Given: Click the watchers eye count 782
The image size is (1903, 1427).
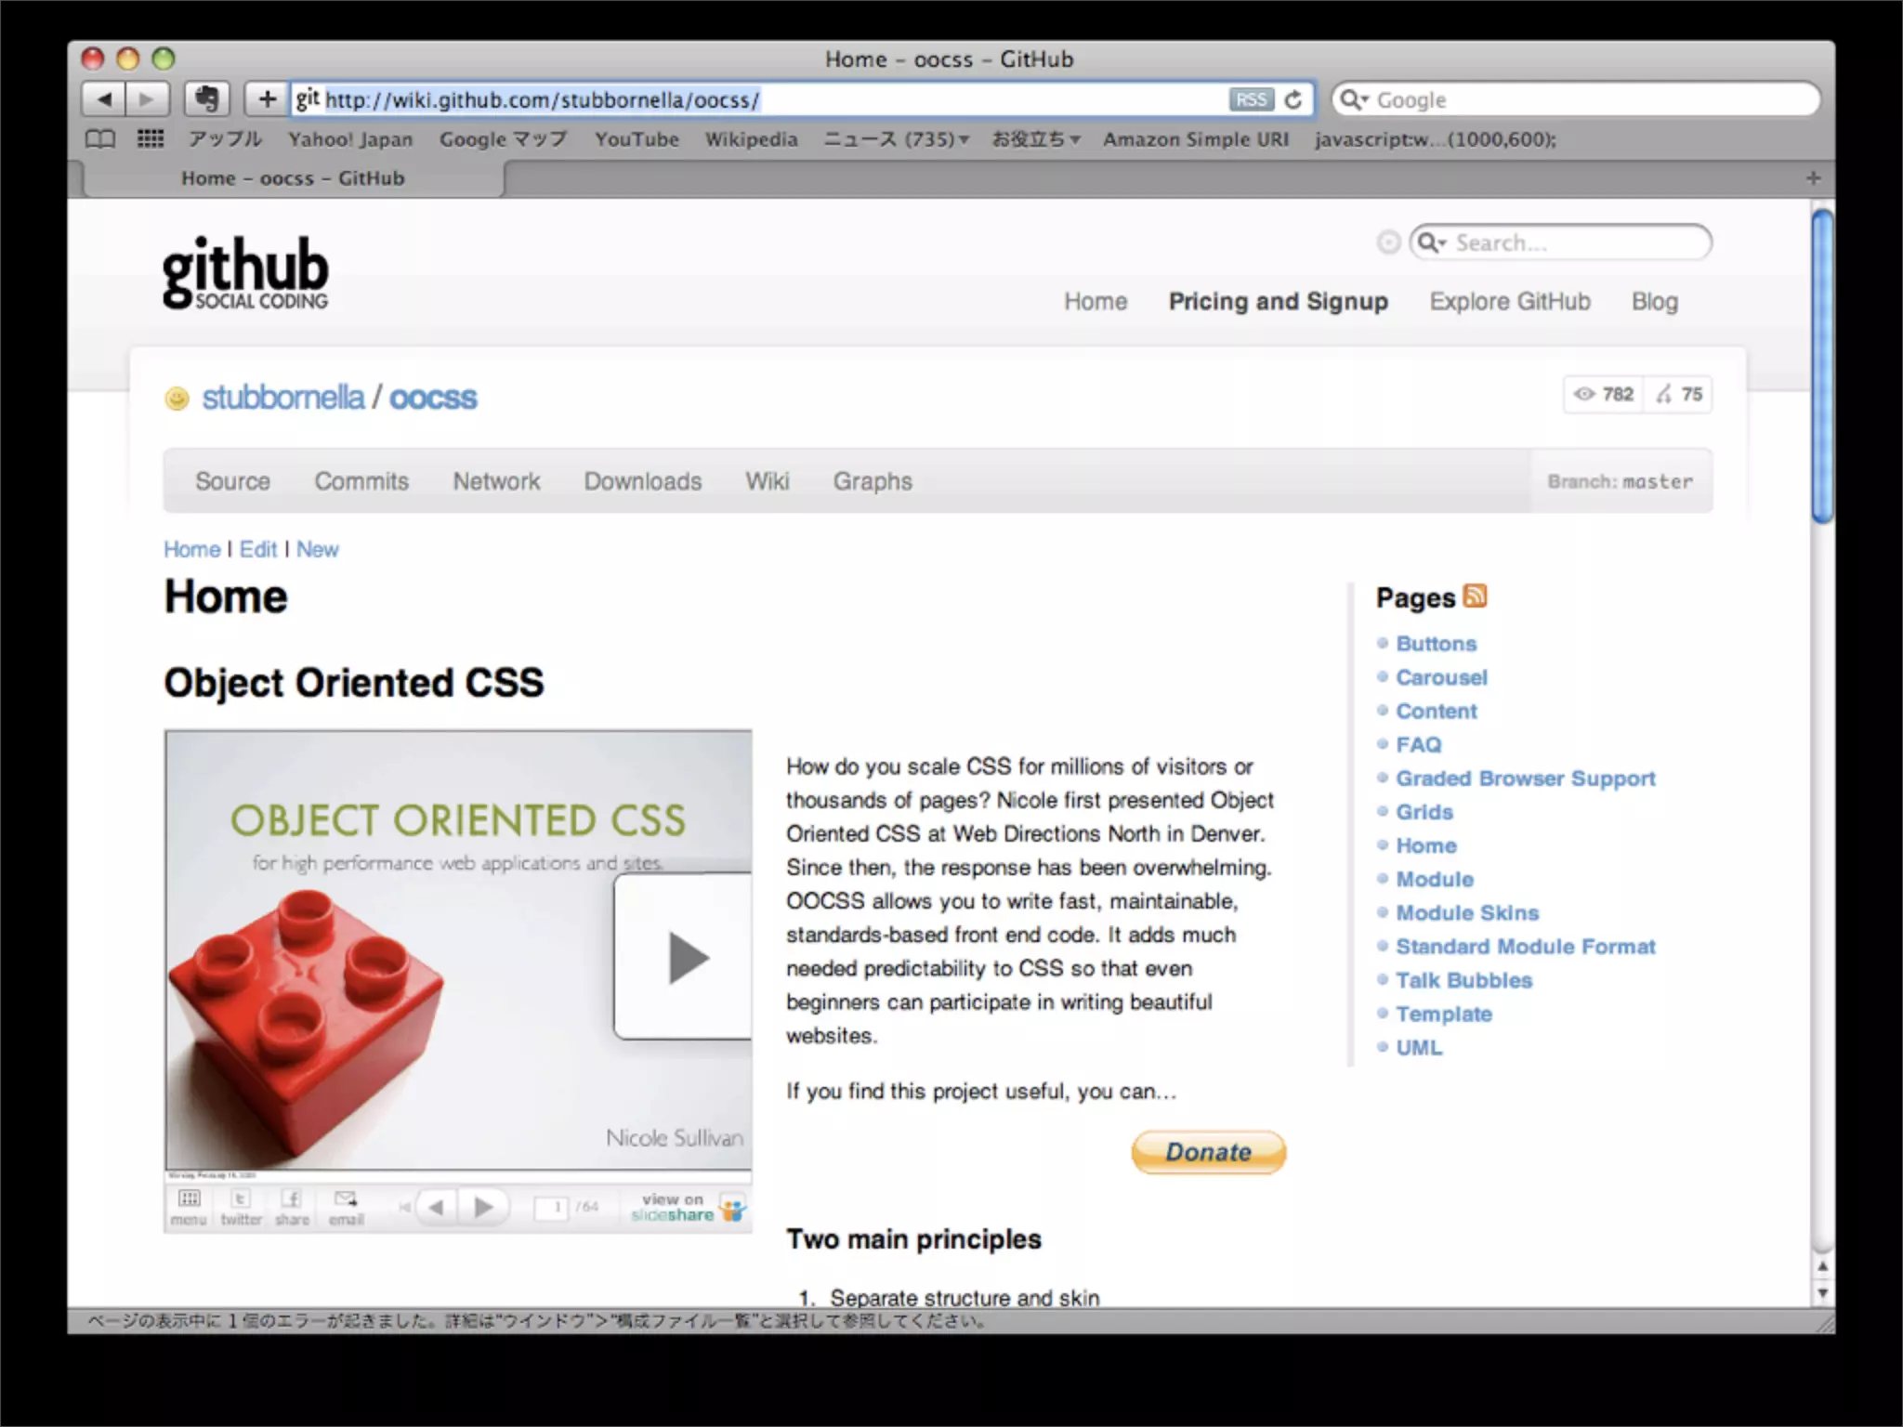Looking at the screenshot, I should 1604,394.
